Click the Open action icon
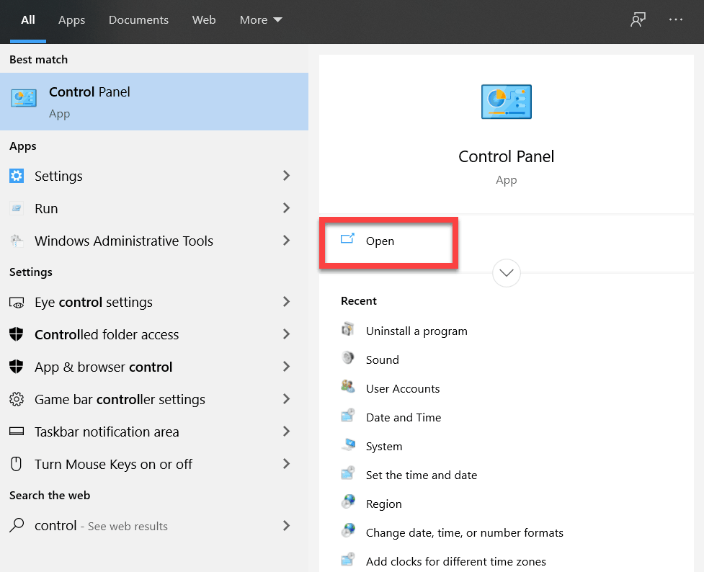This screenshot has height=572, width=704. point(347,238)
